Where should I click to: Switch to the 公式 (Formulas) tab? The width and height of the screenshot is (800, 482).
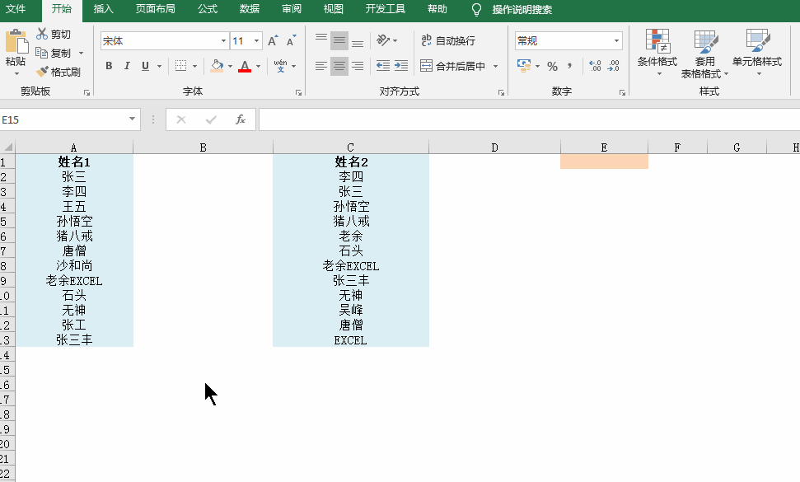(207, 9)
